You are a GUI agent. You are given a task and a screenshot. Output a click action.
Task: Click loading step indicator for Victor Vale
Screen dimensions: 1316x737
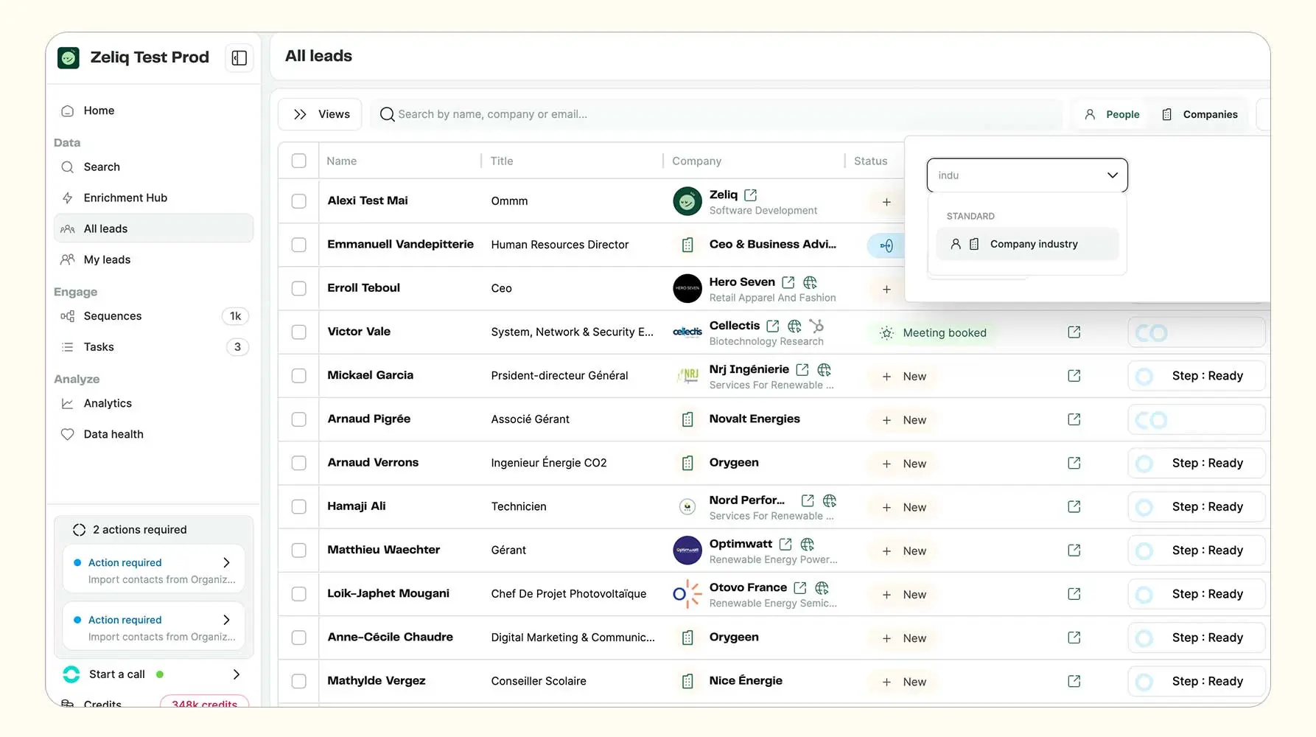pyautogui.click(x=1197, y=332)
